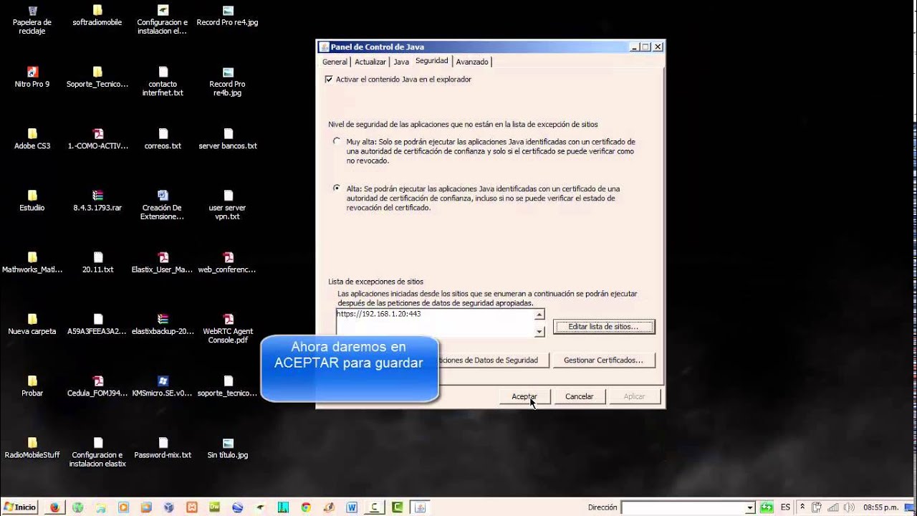The width and height of the screenshot is (917, 516).
Task: Open the Avanzado tab
Action: pyautogui.click(x=472, y=62)
